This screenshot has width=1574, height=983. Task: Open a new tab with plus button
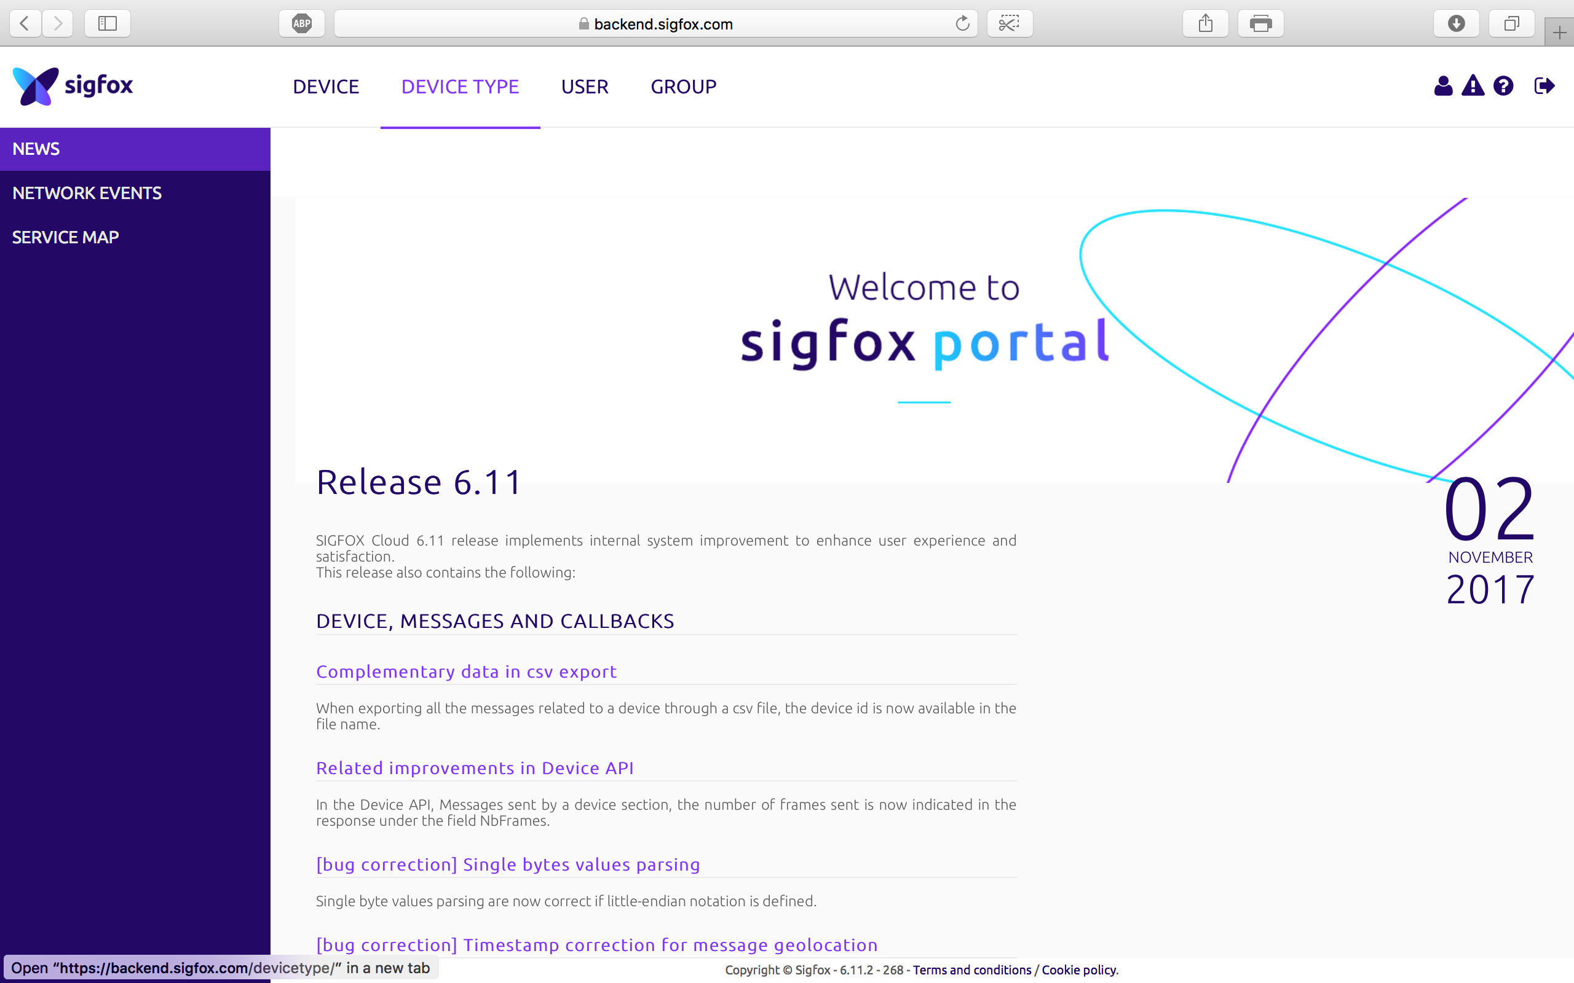[1559, 33]
